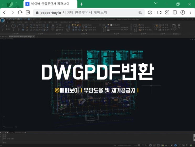
Task: Select the arc tool in CAD ribbon
Action: pos(19,26)
